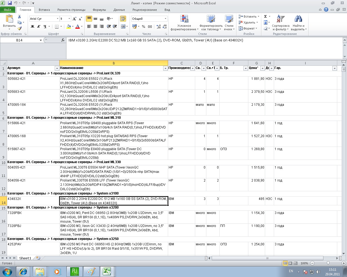Save the workbook from the quick access toolbar
The image size is (347, 277).
tap(10, 3)
